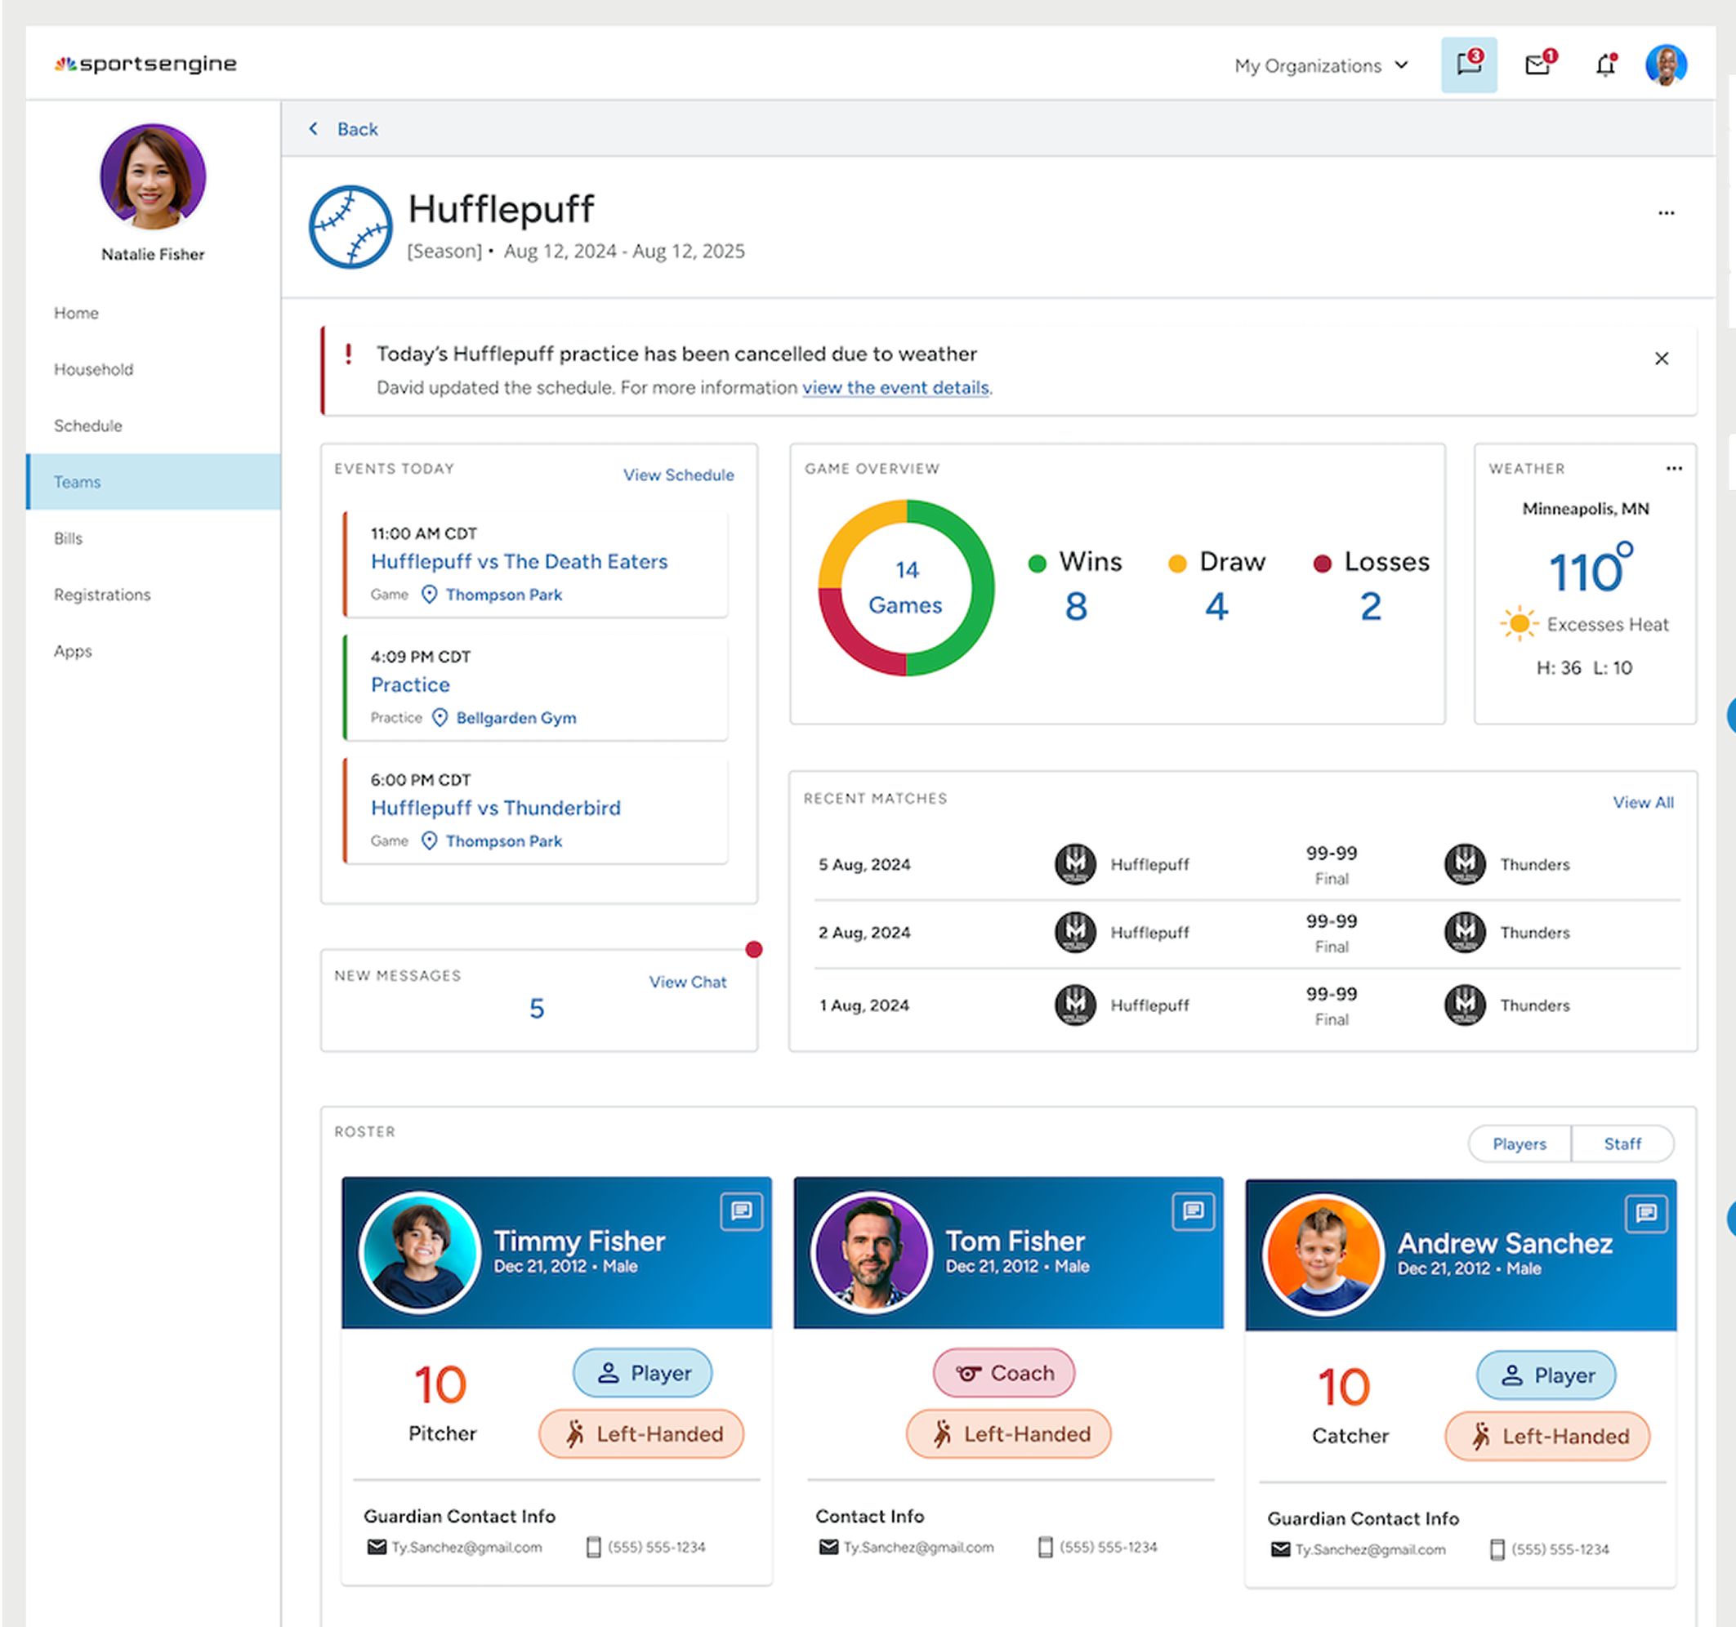
Task: Click the Hufflepuff baseball team logo
Action: [x=350, y=227]
